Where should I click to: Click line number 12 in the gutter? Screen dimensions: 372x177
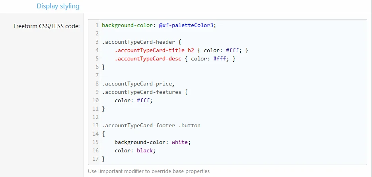click(x=95, y=117)
